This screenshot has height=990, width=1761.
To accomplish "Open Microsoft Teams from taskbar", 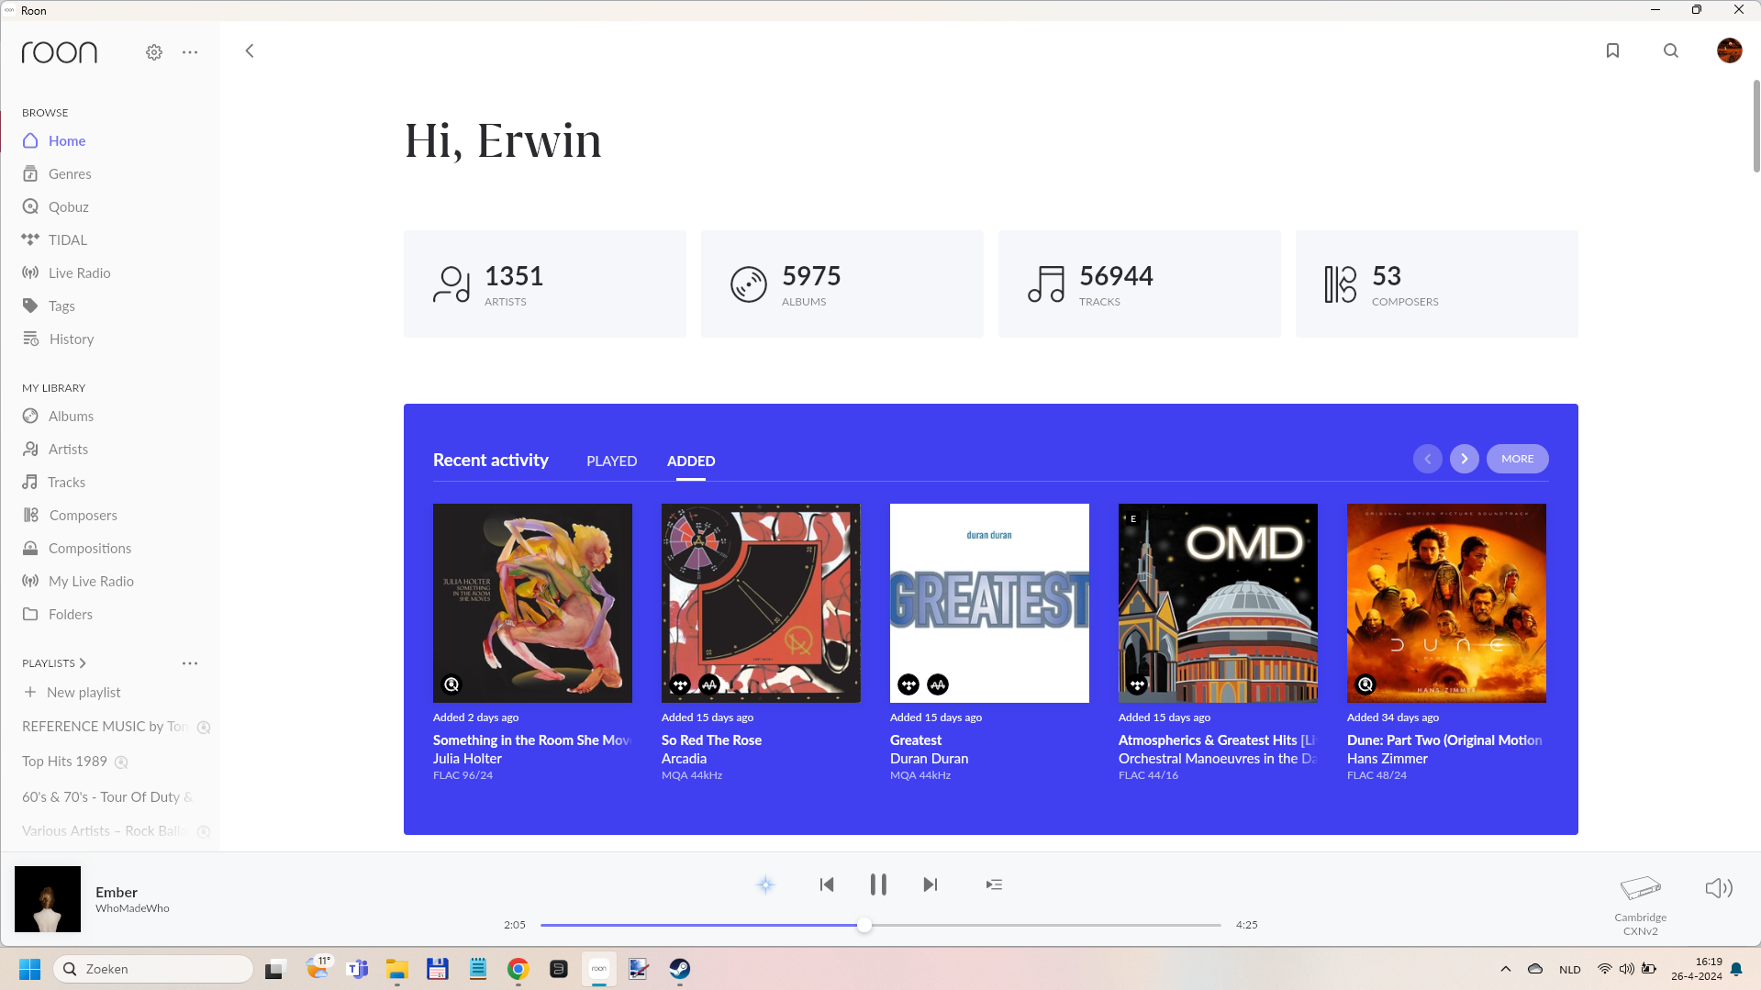I will [x=357, y=969].
